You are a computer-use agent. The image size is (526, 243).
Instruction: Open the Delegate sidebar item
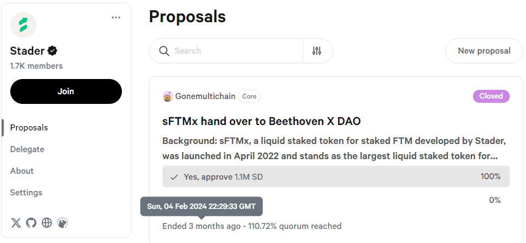coord(27,149)
